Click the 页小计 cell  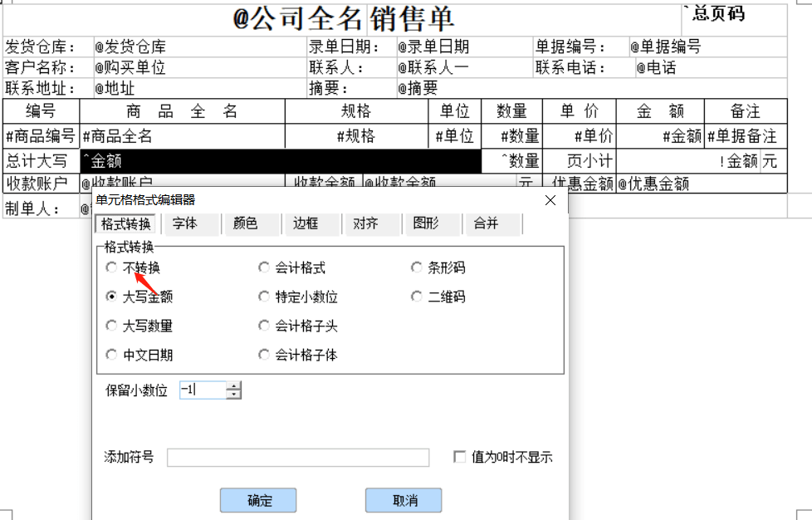click(580, 161)
